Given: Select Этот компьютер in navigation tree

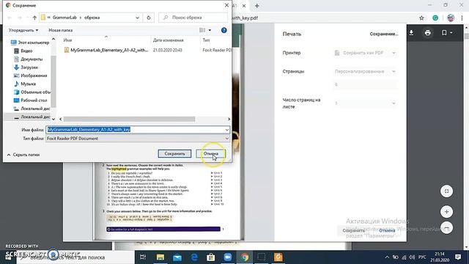Looking at the screenshot, I should point(30,43).
